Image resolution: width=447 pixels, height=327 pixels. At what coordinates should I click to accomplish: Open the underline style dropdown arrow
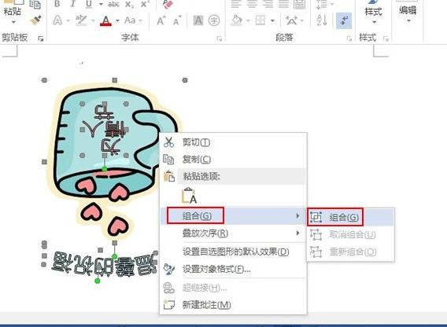point(101,4)
